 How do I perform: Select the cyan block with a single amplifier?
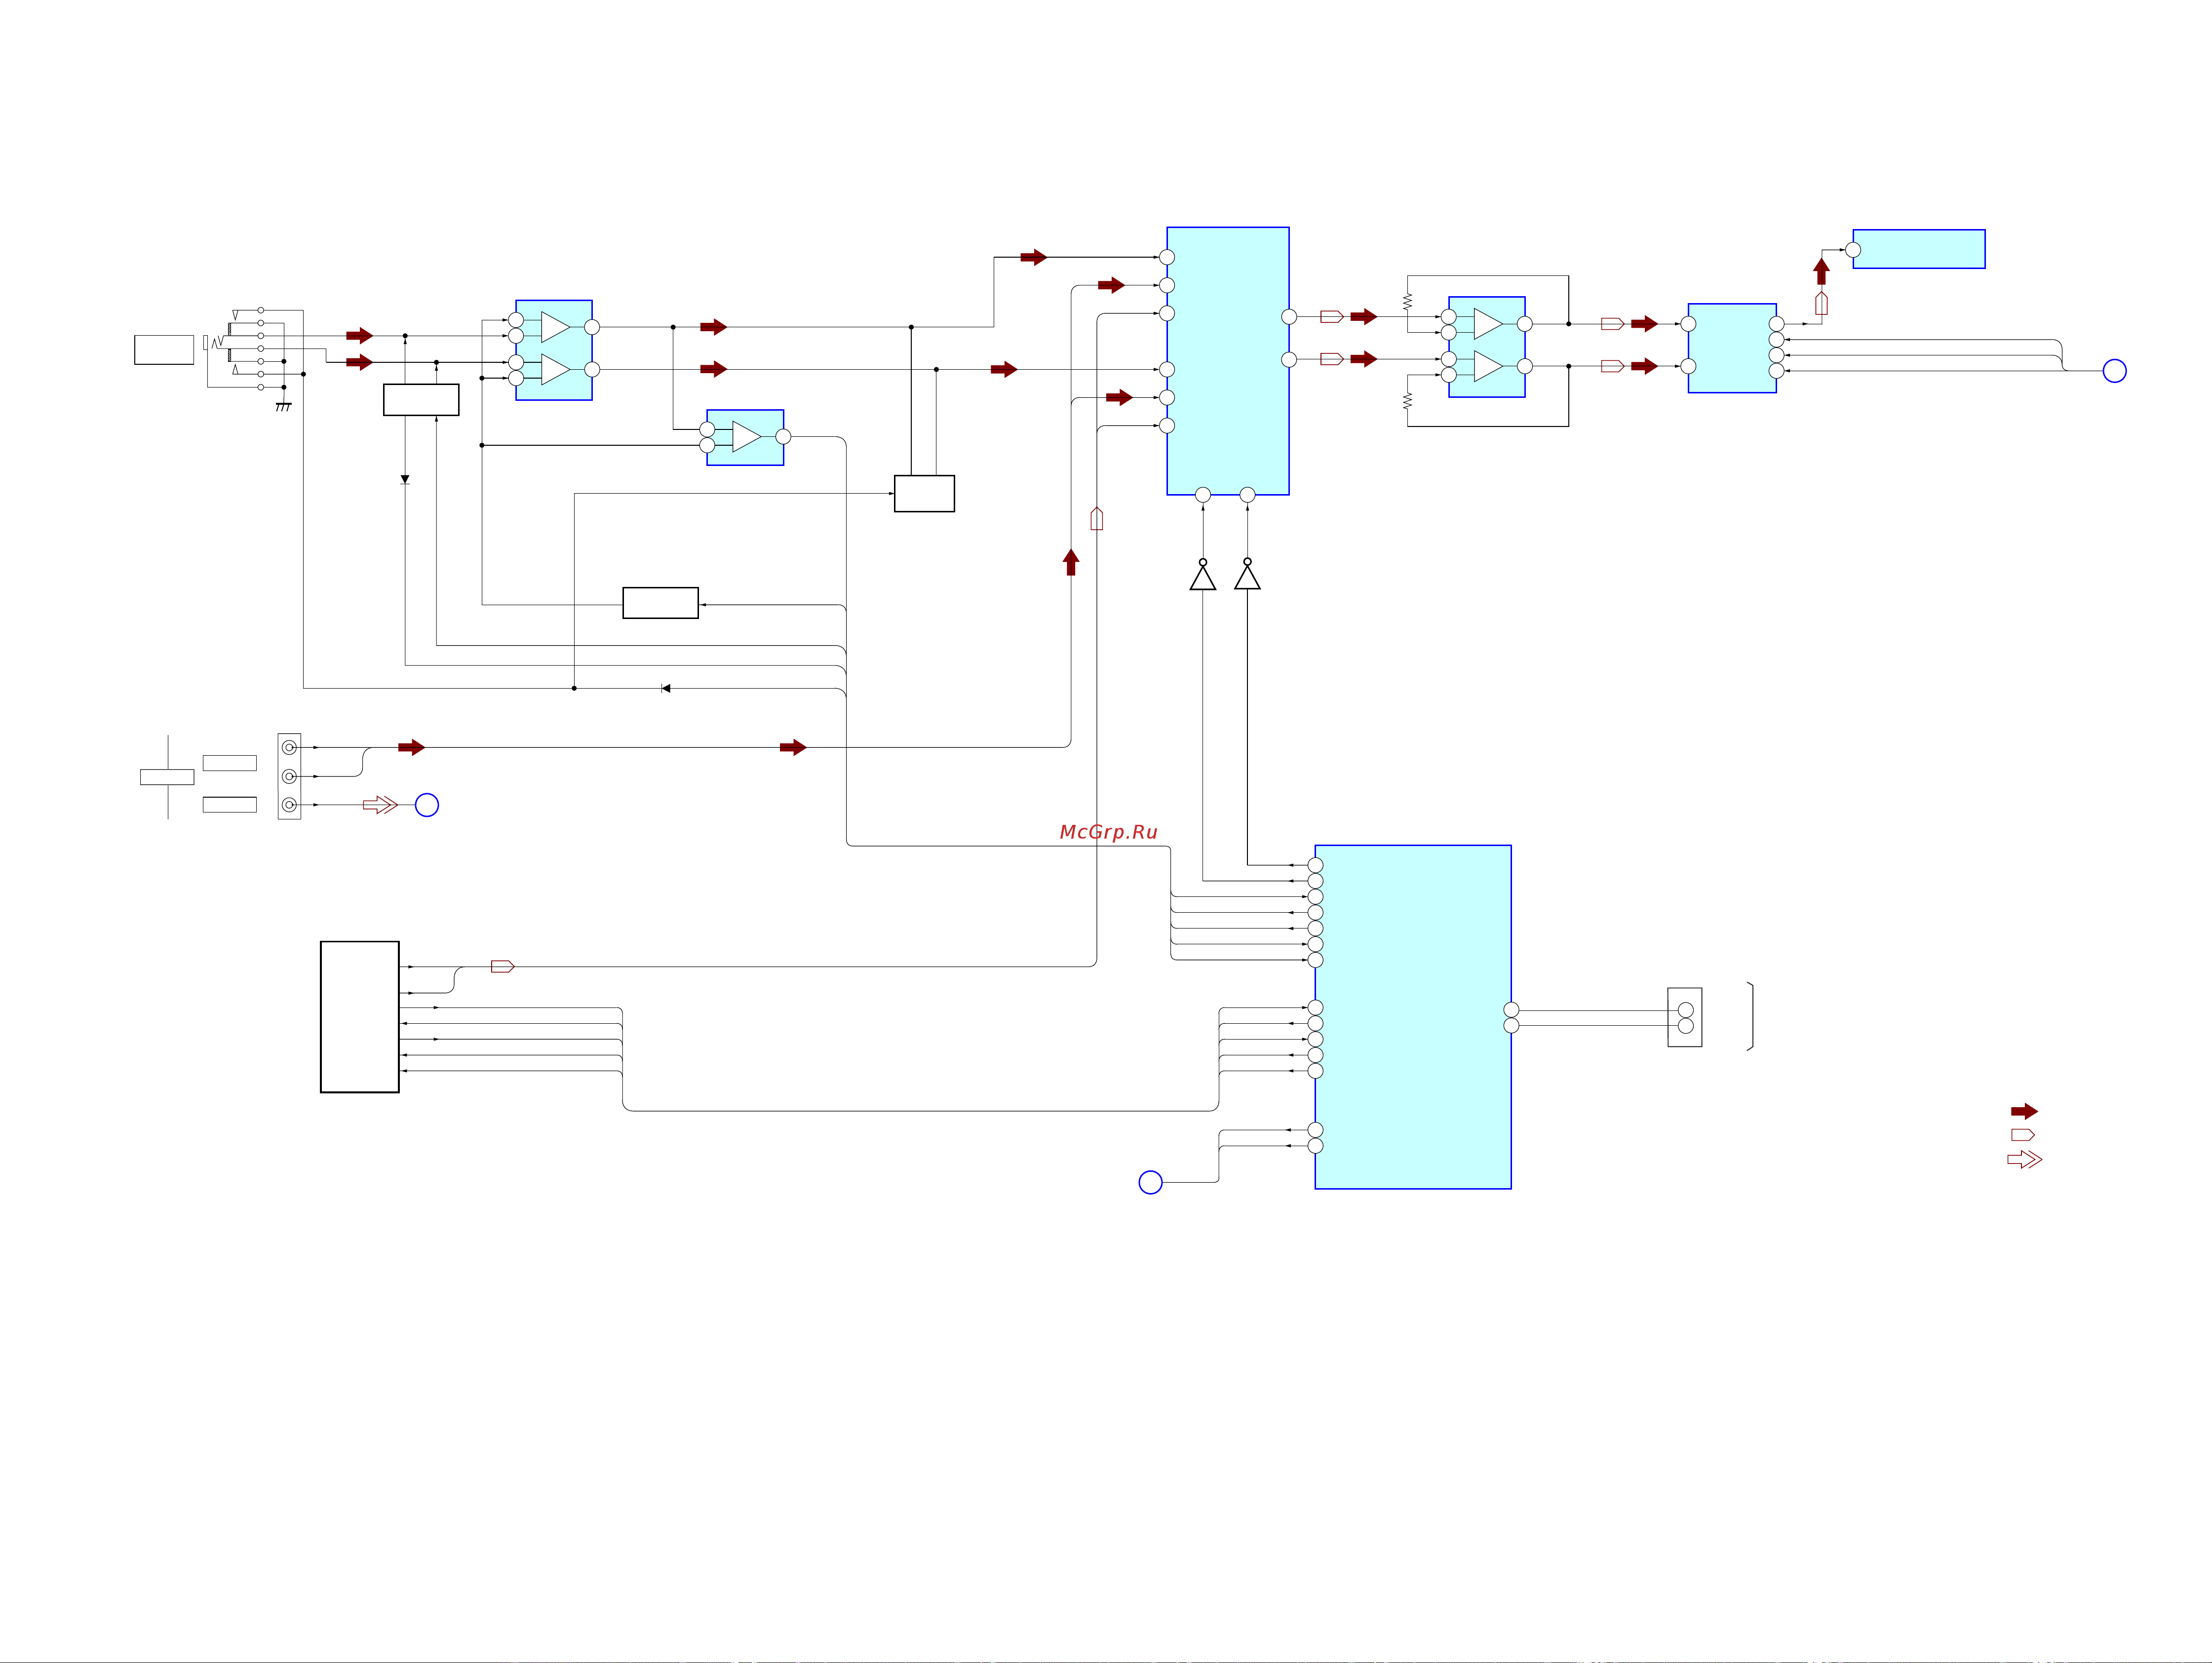[x=745, y=437]
